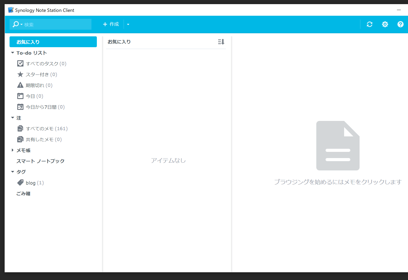Collapse the タグ section arrow

click(x=12, y=172)
